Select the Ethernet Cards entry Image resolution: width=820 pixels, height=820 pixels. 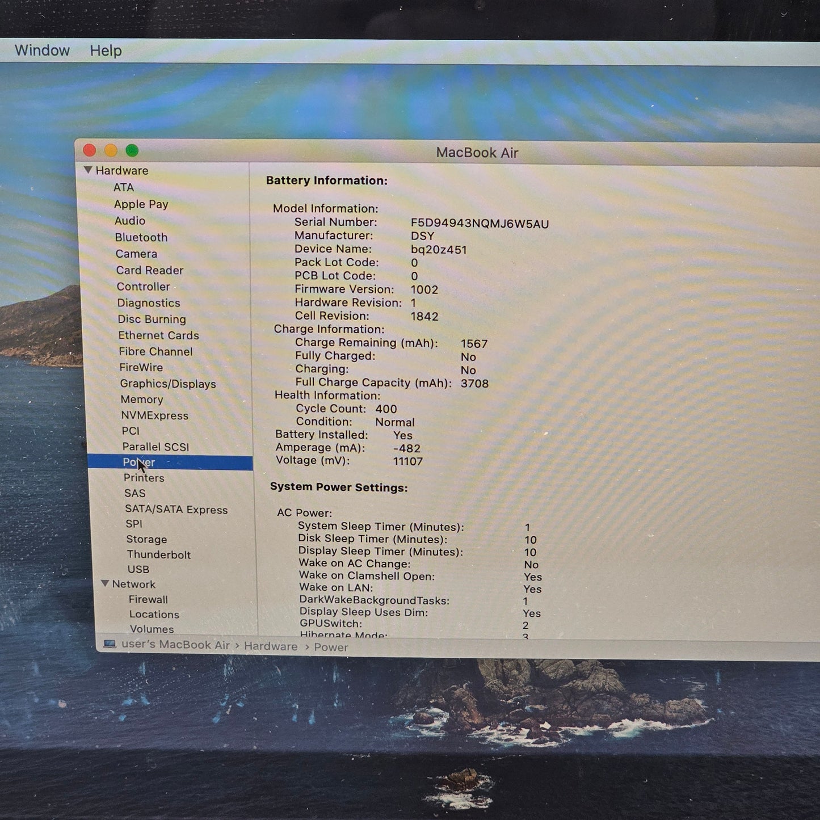click(x=159, y=335)
